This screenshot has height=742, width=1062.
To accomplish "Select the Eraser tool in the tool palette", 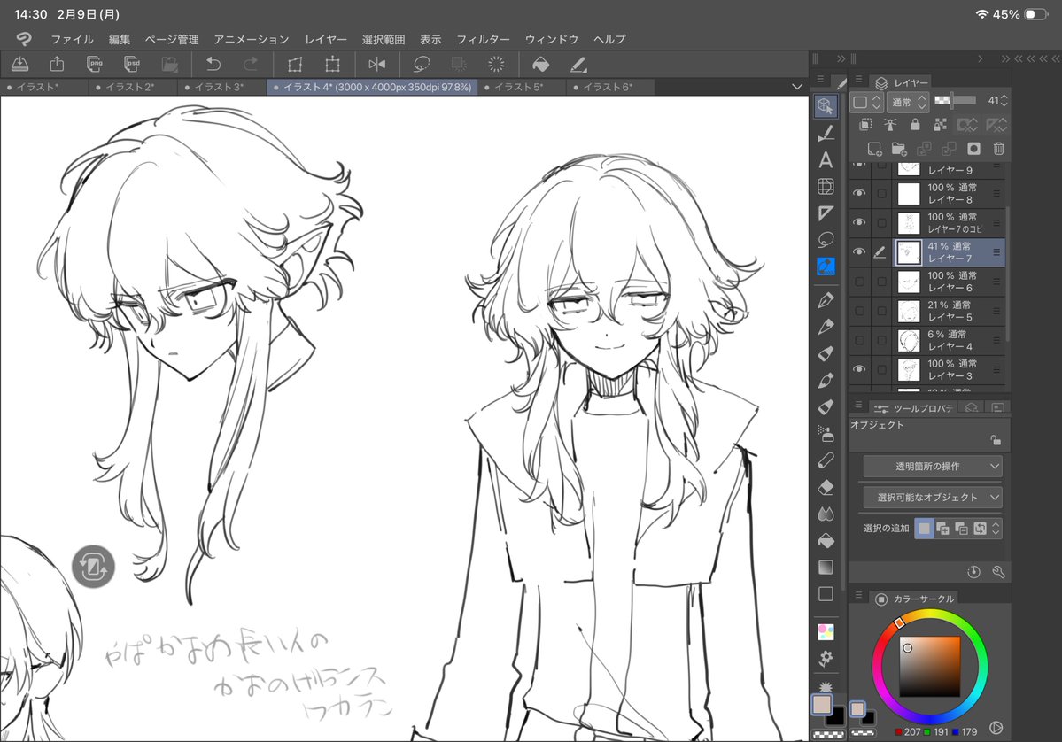I will click(x=826, y=488).
